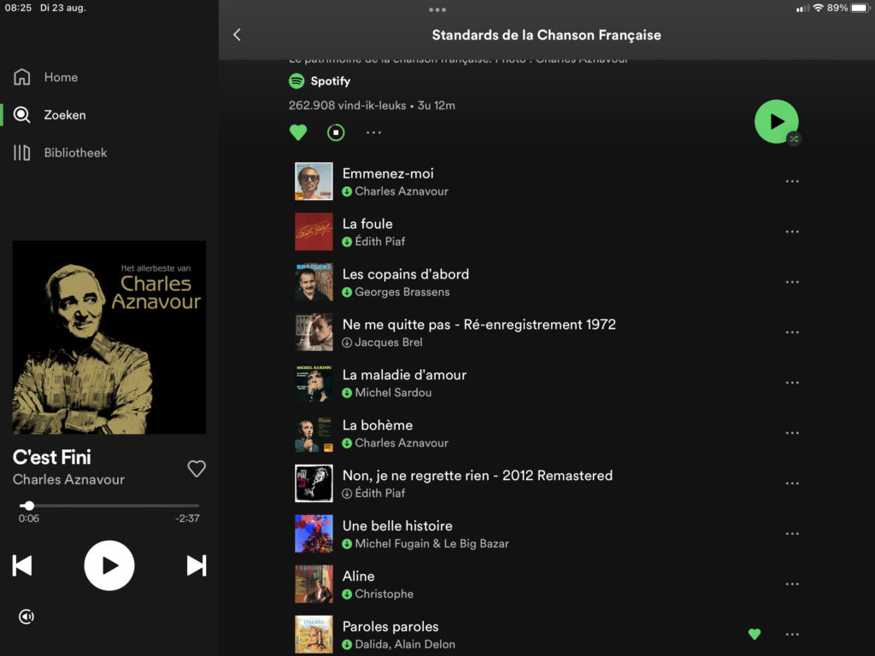Image resolution: width=875 pixels, height=656 pixels.
Task: Tap Non, je ne regrette rien album cover
Action: click(314, 483)
